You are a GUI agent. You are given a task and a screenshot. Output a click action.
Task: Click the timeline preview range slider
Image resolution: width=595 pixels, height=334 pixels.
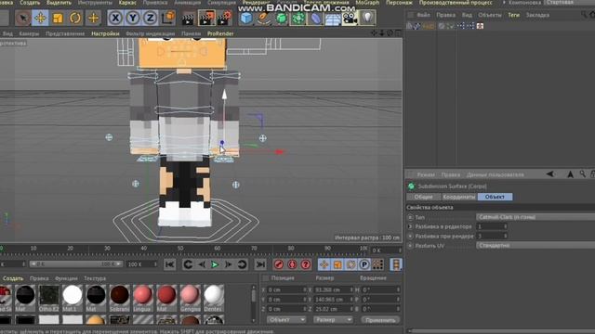point(76,263)
